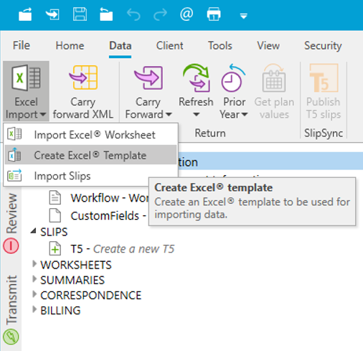Select the highlighted blue row ending in 'tion'
The height and width of the screenshot is (351, 363).
tap(270, 161)
